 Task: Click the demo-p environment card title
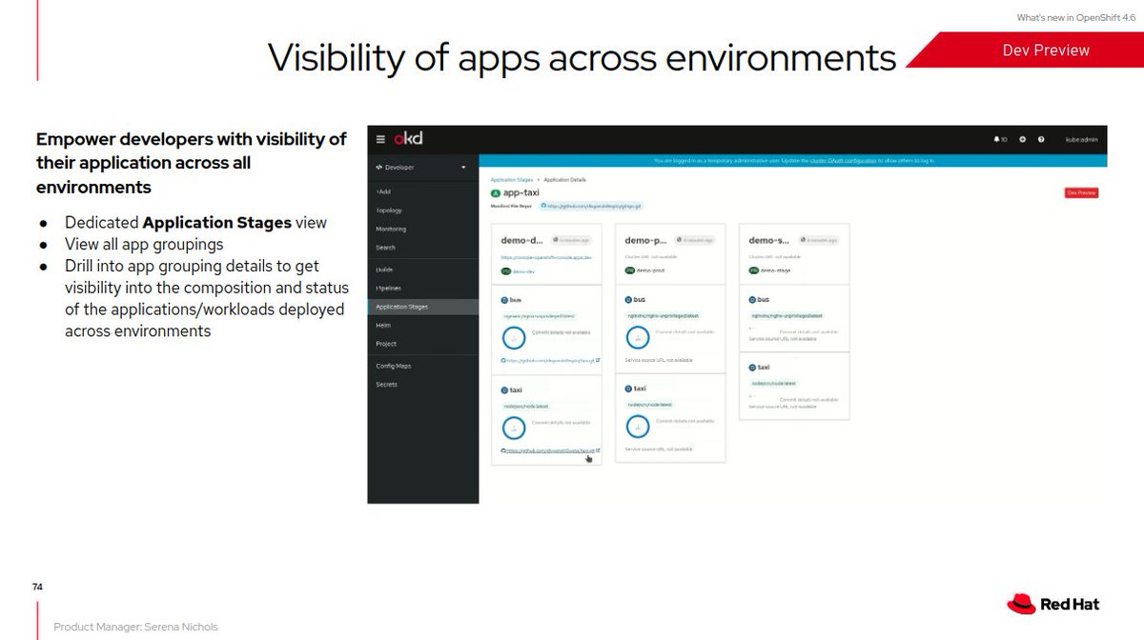(646, 241)
